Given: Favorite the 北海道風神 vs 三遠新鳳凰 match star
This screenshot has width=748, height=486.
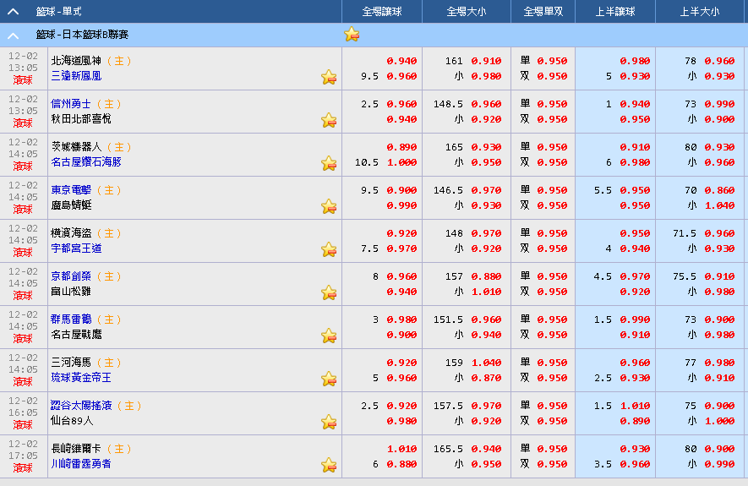Looking at the screenshot, I should [x=329, y=77].
